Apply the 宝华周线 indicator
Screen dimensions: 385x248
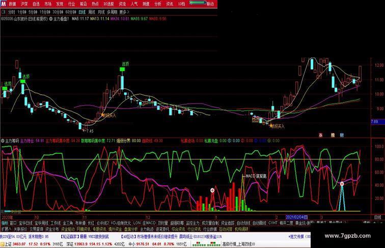(x=41, y=223)
